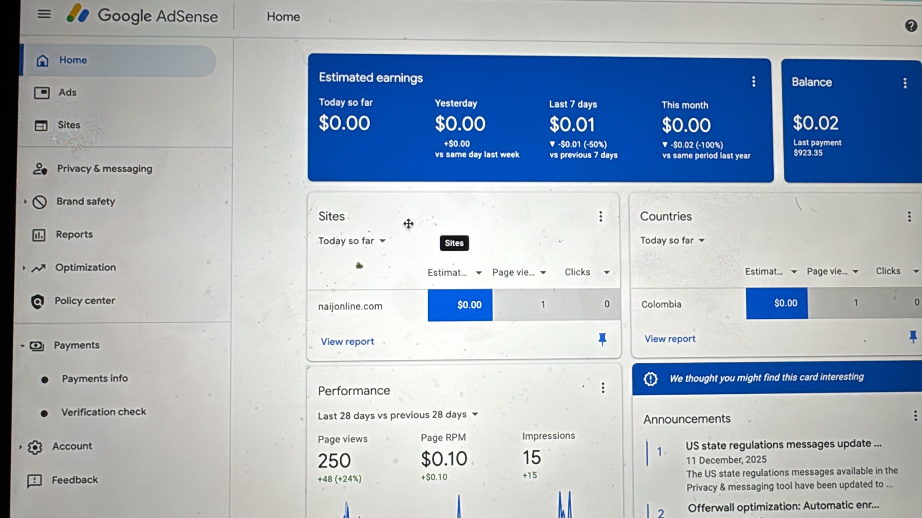Screen dimensions: 922x518
Task: Toggle the pin on Sites card
Action: 602,339
